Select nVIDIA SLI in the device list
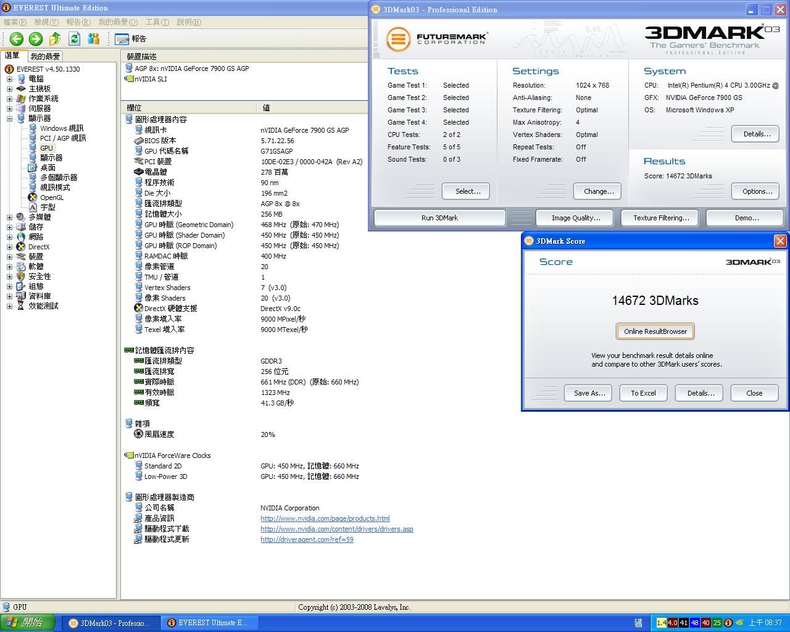This screenshot has height=632, width=790. (x=151, y=79)
